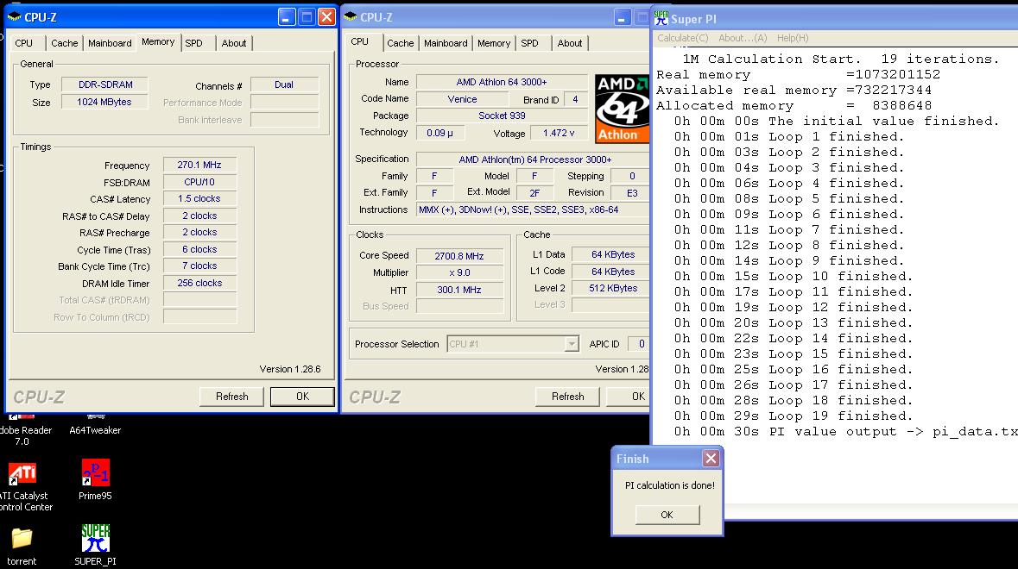Open Super PI Calculate(C) menu

[x=682, y=38]
